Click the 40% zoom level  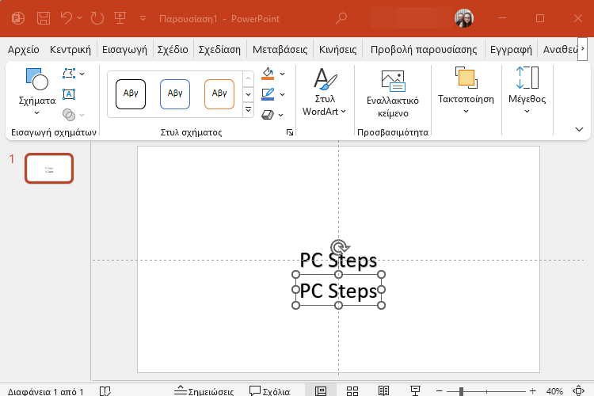[554, 391]
